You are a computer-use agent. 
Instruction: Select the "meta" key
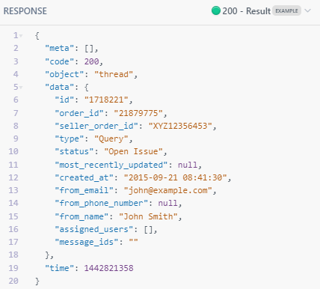(x=59, y=48)
